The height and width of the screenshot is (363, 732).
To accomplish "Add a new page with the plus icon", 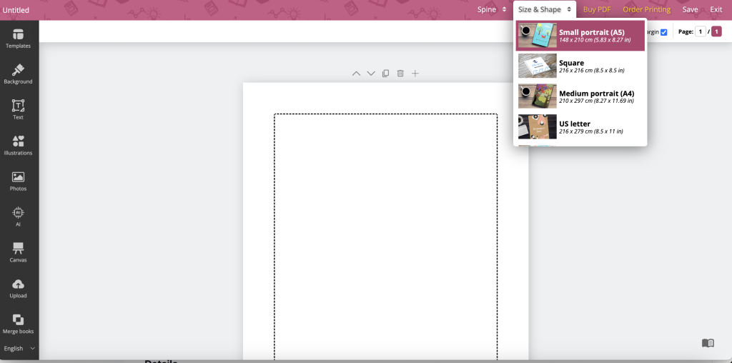I will (x=415, y=74).
